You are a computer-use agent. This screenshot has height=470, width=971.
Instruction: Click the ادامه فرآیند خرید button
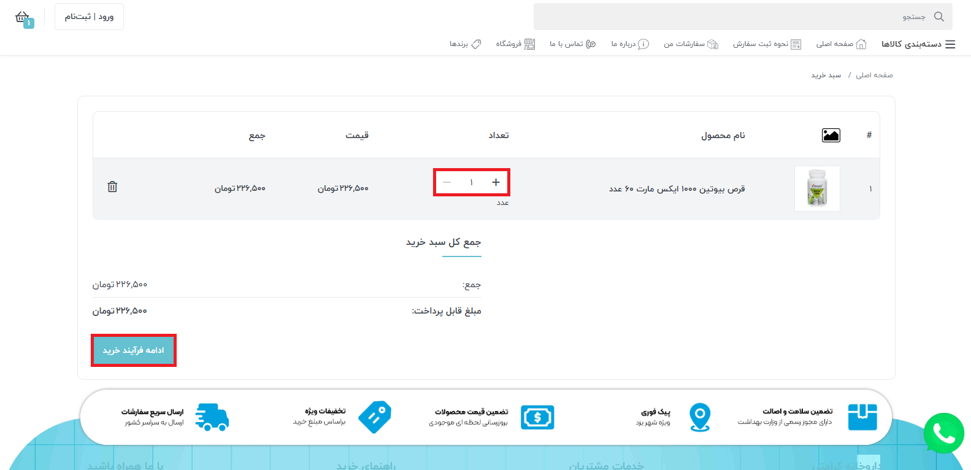[134, 350]
